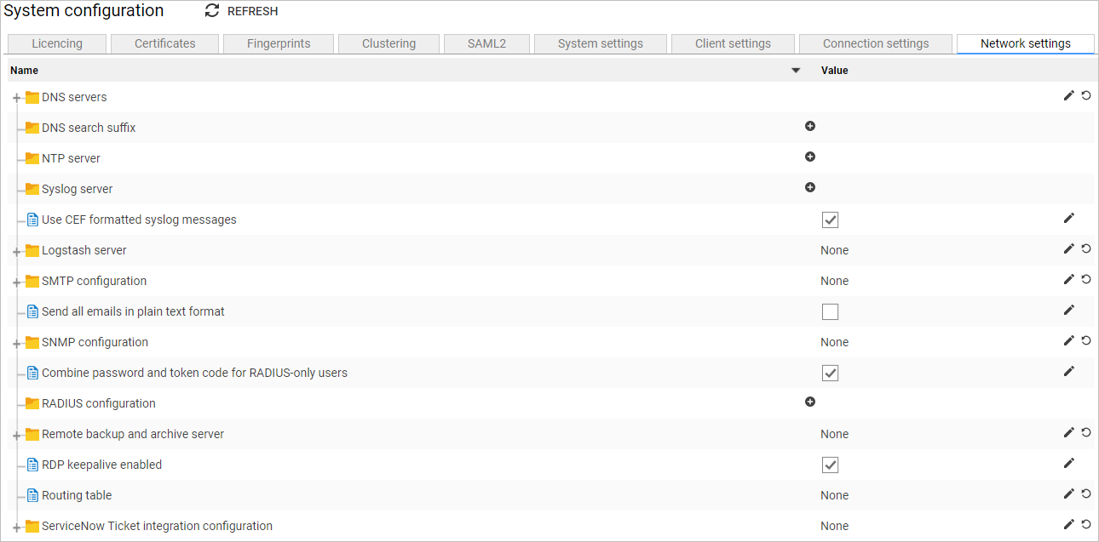Enable sending all emails in plain text
Image resolution: width=1099 pixels, height=542 pixels.
coord(830,311)
